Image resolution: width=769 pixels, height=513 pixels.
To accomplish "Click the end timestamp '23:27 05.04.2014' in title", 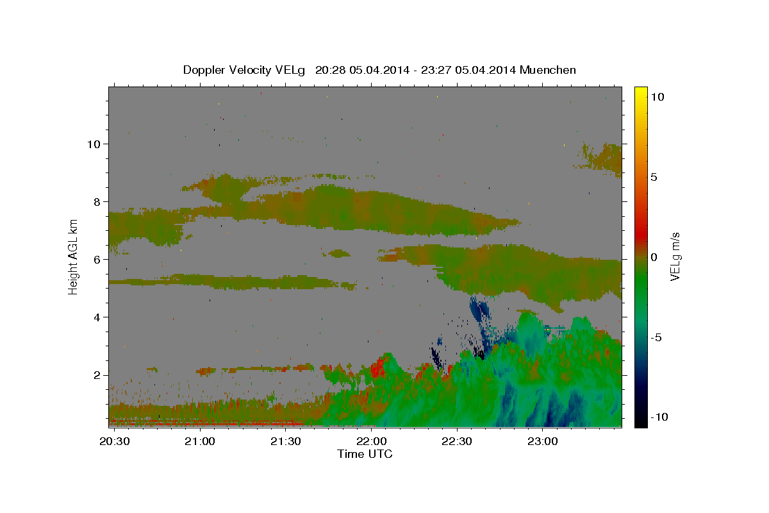I will 467,70.
